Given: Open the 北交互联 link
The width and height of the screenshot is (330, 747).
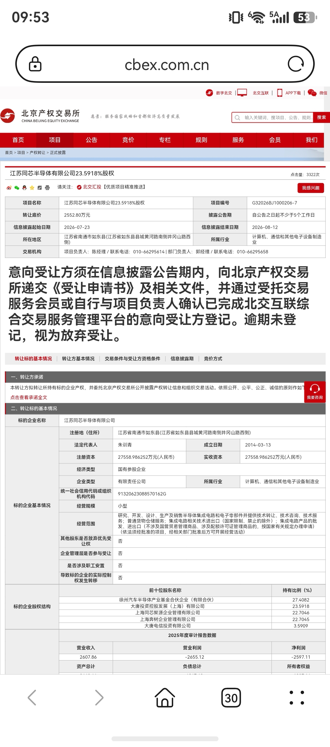Looking at the screenshot, I should (261, 93).
